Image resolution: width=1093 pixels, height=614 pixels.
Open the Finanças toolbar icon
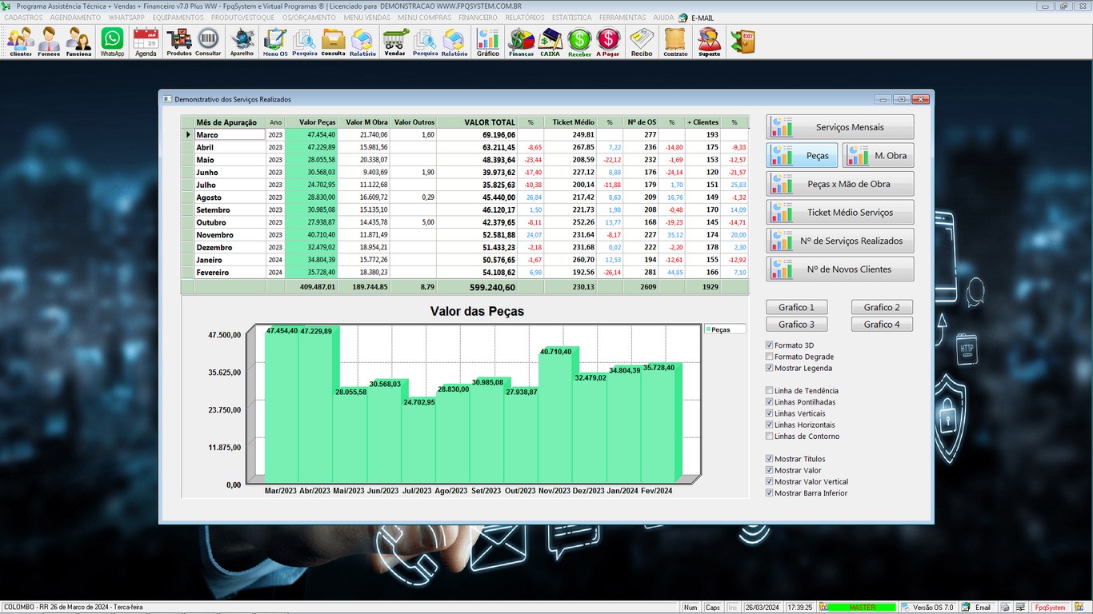[521, 42]
